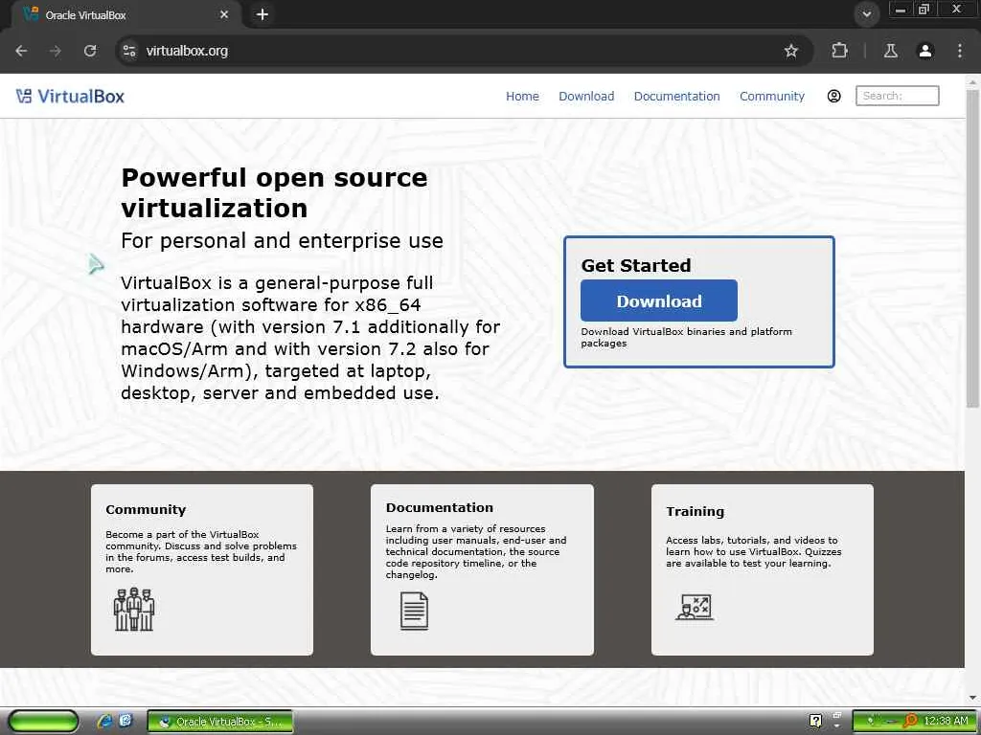
Task: Open the Home menu link
Action: tap(522, 97)
